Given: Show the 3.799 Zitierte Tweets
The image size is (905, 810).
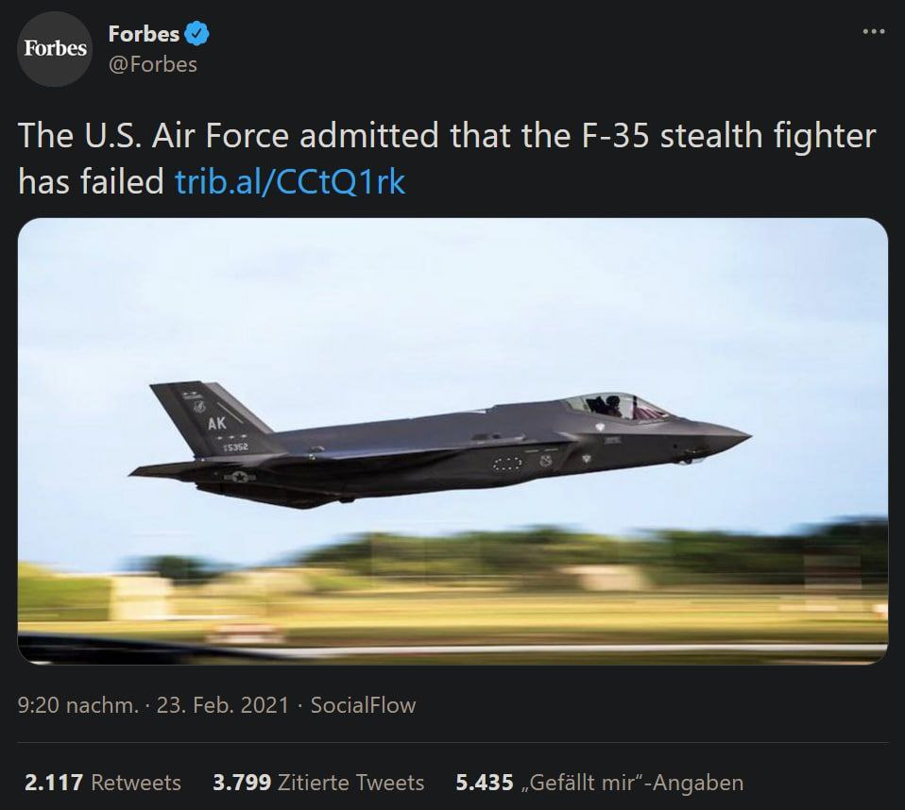Looking at the screenshot, I should [x=316, y=783].
